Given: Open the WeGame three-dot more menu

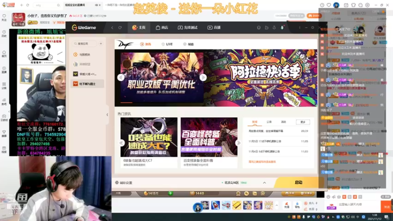Looking at the screenshot, I should 300,28.
